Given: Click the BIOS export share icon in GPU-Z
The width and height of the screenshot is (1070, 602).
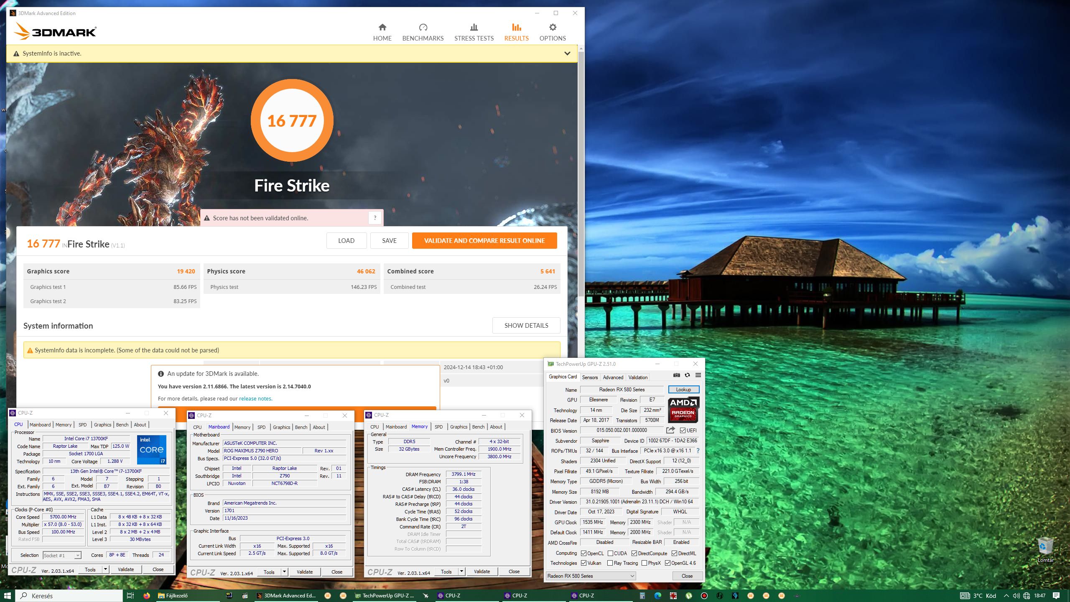Looking at the screenshot, I should click(670, 430).
